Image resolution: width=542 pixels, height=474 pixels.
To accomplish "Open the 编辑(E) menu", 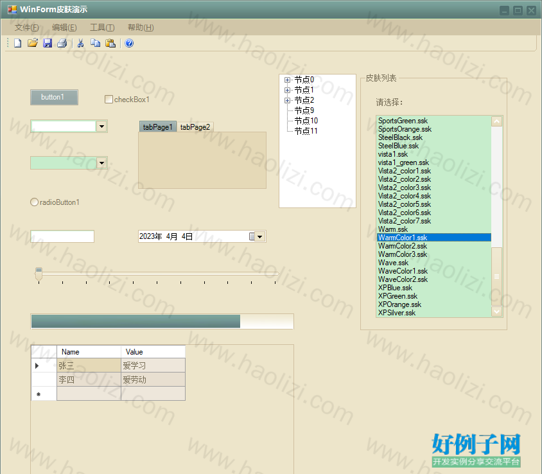I will (x=64, y=28).
